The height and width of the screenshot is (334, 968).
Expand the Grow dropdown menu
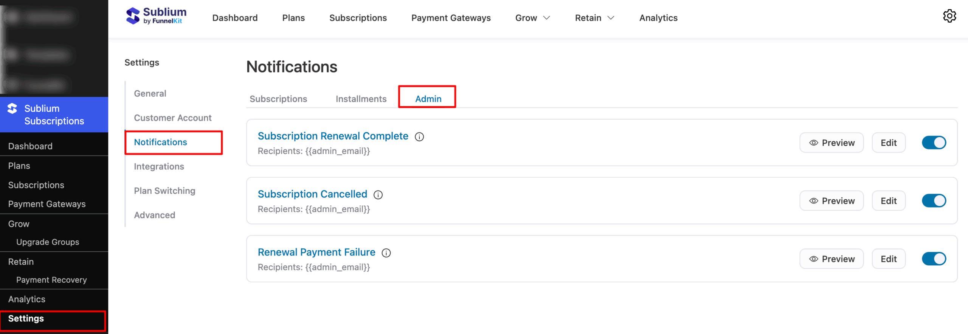coord(532,17)
